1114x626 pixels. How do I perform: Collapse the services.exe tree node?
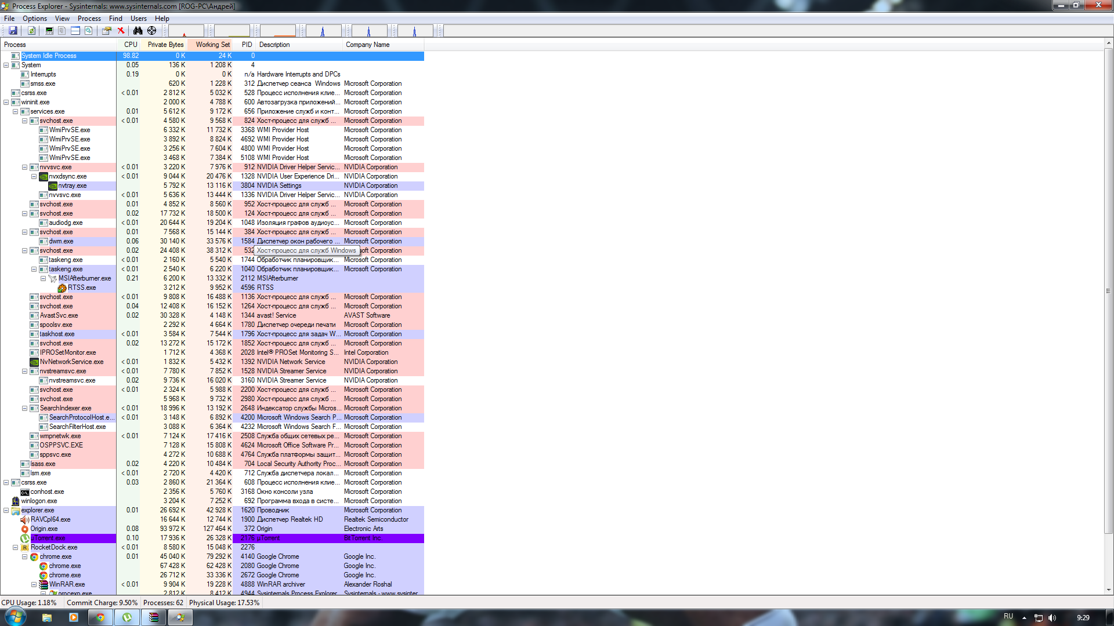[15, 111]
